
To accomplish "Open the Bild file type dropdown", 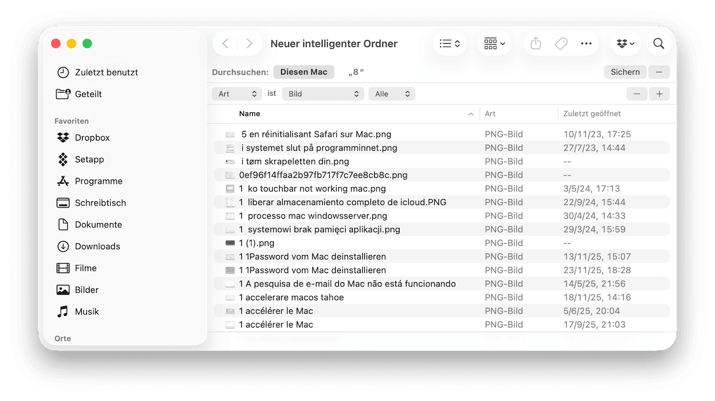I will [323, 94].
